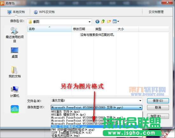Open 云文档管理

[x=156, y=12]
